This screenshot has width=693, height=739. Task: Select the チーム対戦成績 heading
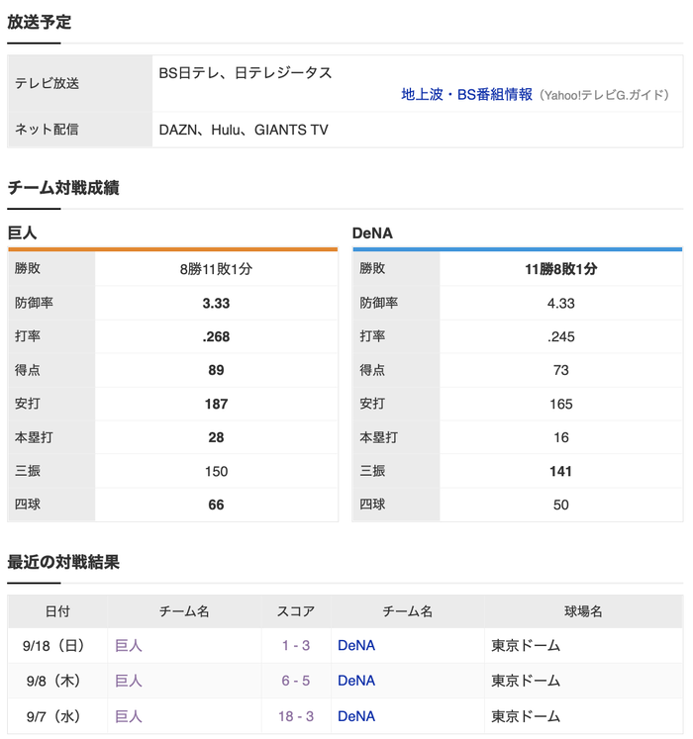tap(63, 188)
